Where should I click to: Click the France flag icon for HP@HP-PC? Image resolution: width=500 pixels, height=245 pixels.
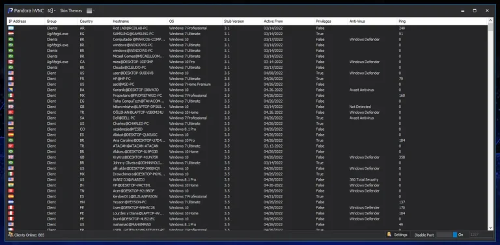11,79
